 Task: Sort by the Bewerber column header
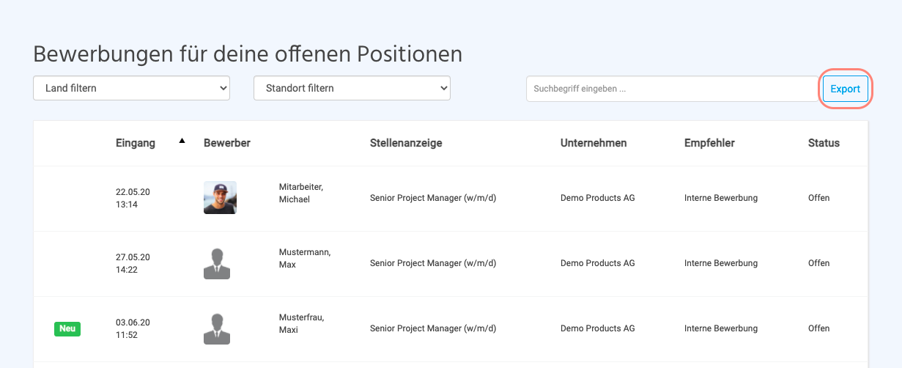[227, 143]
